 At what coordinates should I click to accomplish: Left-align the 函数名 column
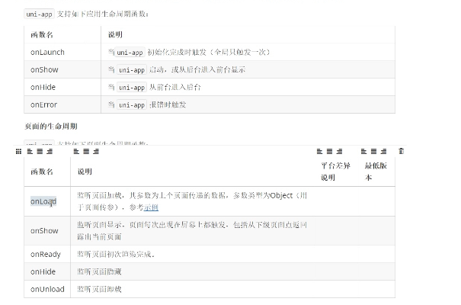30,152
